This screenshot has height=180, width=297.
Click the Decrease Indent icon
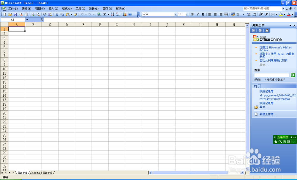pos(261,14)
